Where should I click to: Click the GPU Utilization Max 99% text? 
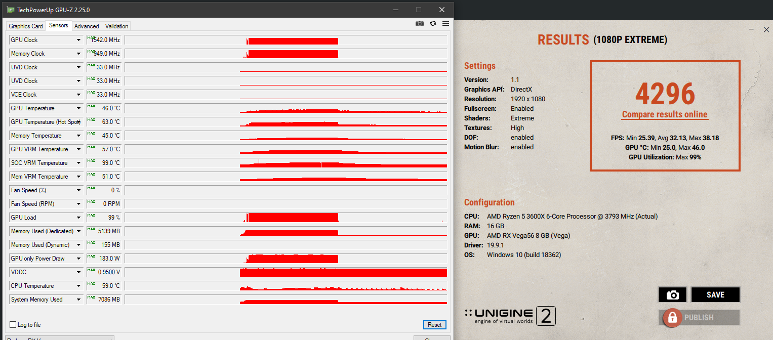pos(665,157)
